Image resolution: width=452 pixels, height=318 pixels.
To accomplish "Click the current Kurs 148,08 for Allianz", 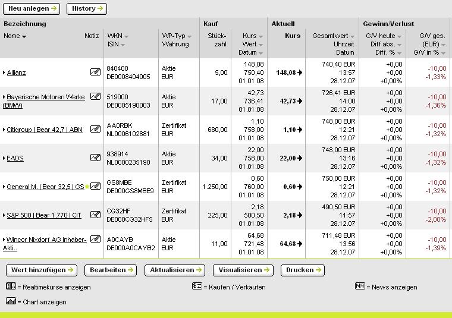I will pyautogui.click(x=286, y=73).
